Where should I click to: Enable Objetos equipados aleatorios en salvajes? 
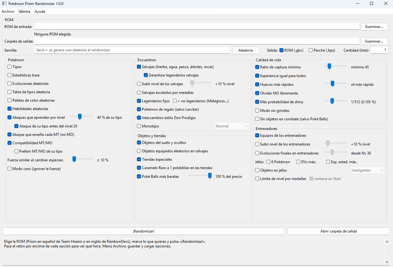pos(139,151)
